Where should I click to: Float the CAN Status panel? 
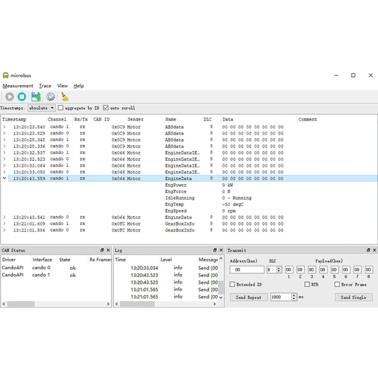pos(102,250)
